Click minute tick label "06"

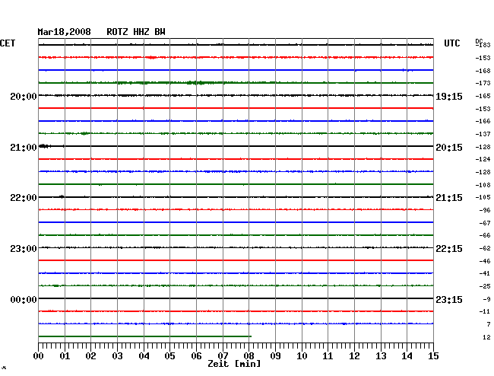click(x=196, y=356)
